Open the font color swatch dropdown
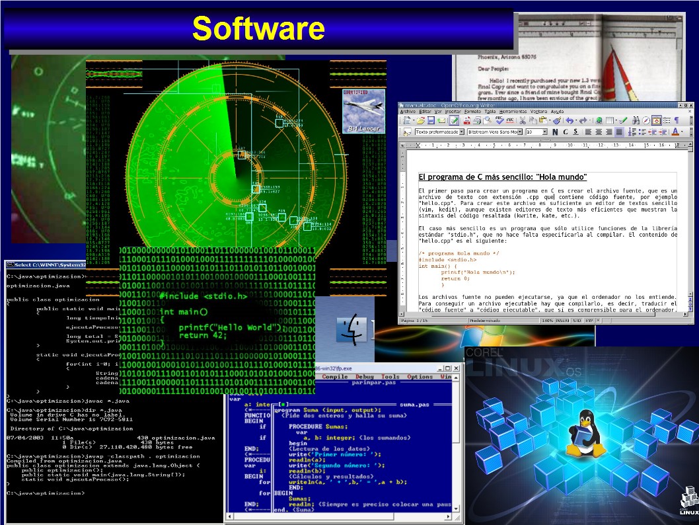 [x=681, y=132]
